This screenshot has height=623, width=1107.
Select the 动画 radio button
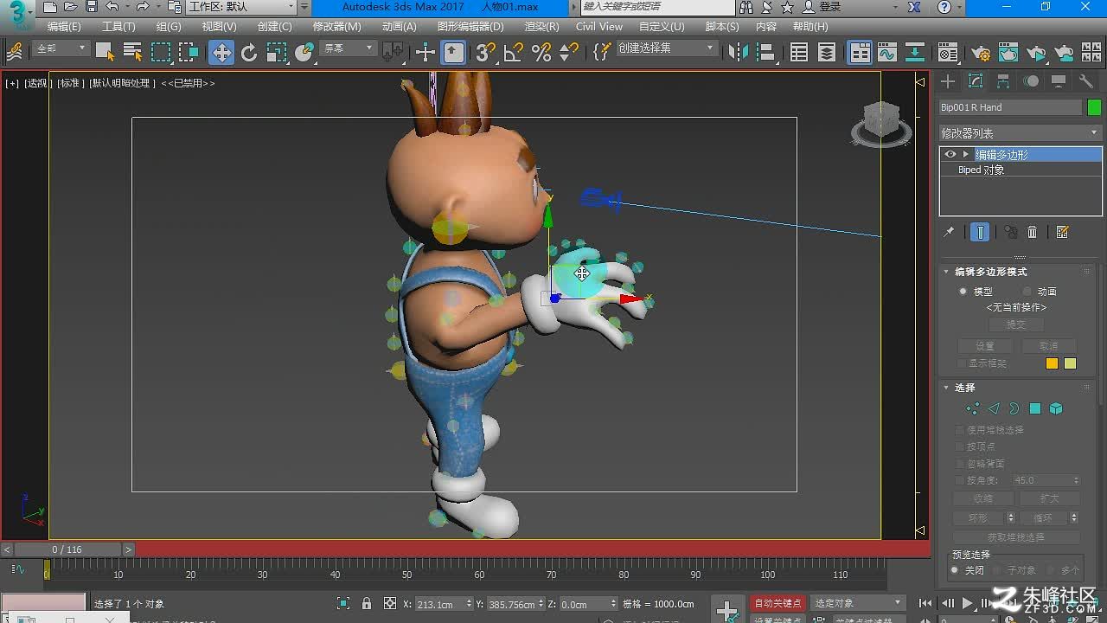point(1027,292)
